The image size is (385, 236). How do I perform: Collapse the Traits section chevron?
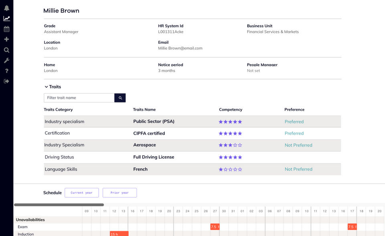pyautogui.click(x=47, y=87)
